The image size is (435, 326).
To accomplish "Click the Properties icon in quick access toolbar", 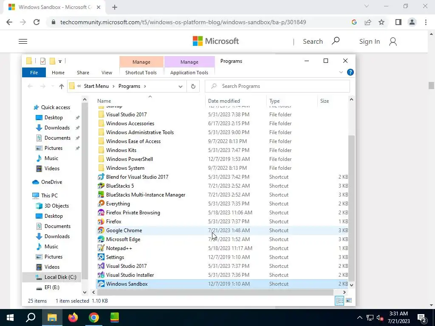I will coord(43,61).
